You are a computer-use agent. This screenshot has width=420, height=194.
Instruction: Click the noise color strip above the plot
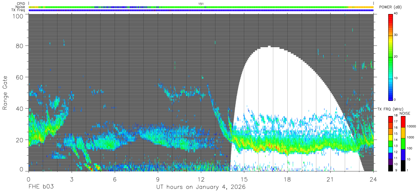pyautogui.click(x=201, y=7)
